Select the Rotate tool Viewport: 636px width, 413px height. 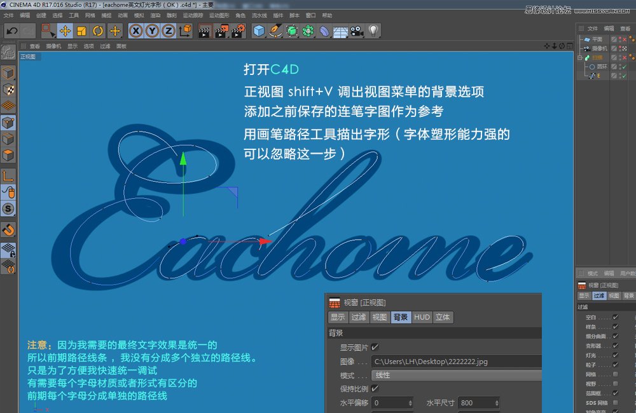[97, 30]
